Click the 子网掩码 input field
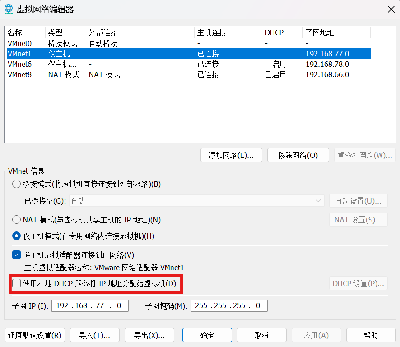This screenshot has height=347, width=400. tap(229, 305)
